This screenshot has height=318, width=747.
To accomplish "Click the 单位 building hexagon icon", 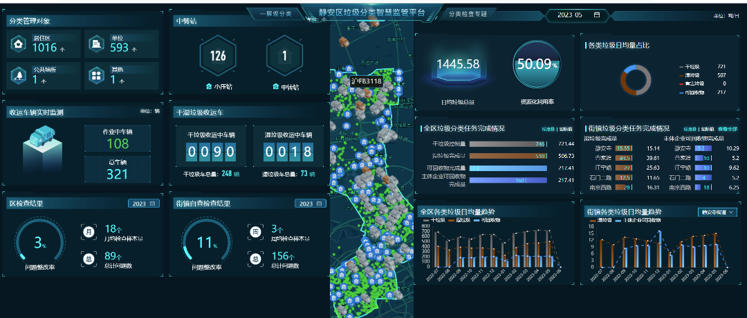I will 96,43.
